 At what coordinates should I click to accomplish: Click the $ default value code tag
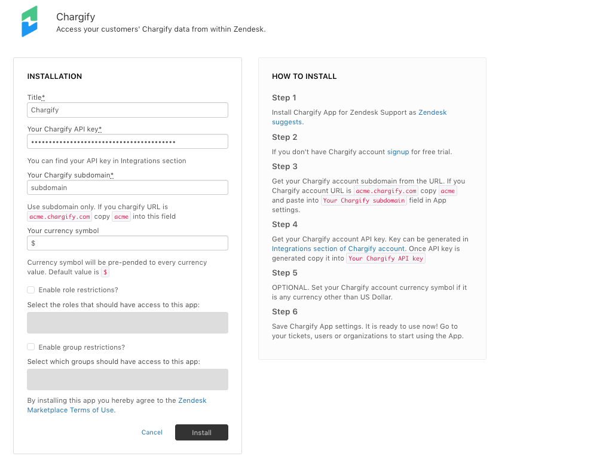[105, 273]
